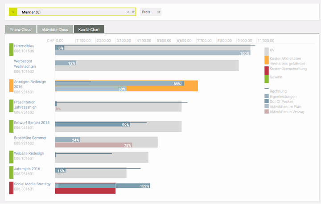Click the 0% label in Präsentation Jahreszahlen row
This screenshot has width=321, height=204.
point(58,109)
